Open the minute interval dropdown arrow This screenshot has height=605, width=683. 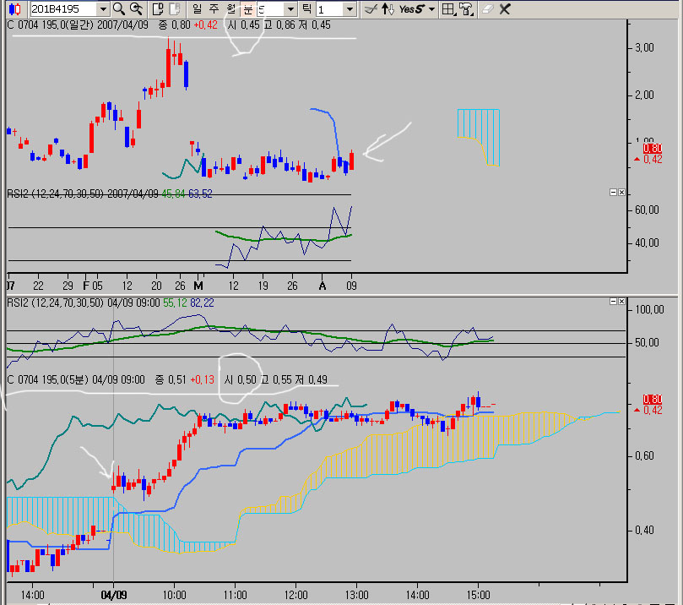click(290, 9)
